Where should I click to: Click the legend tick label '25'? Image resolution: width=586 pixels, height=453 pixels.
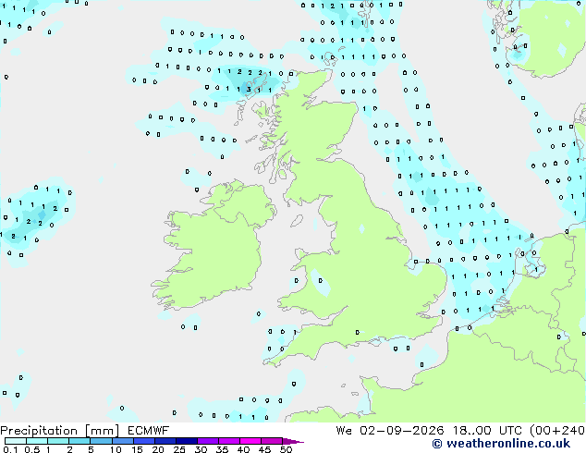(x=179, y=449)
